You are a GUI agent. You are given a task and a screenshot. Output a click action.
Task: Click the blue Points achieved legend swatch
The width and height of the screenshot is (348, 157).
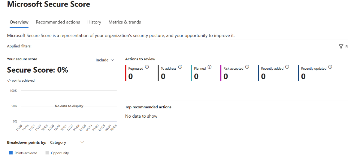[x=11, y=153]
